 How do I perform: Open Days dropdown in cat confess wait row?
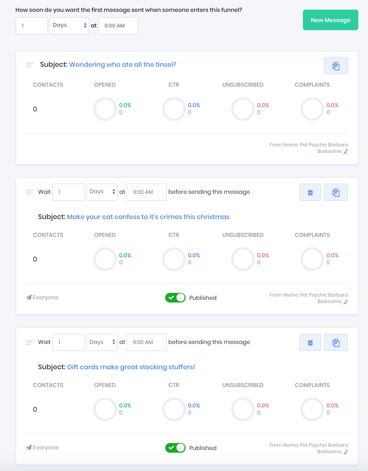click(102, 192)
